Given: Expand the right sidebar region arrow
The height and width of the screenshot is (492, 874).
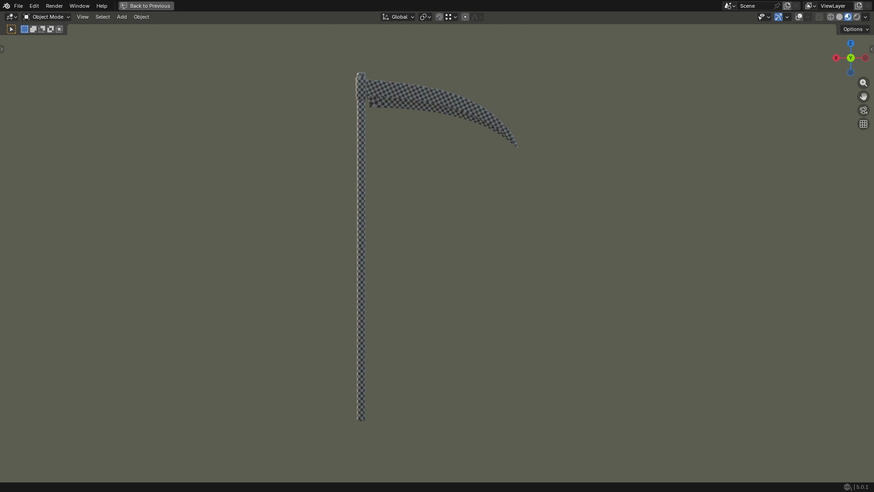Looking at the screenshot, I should click(x=872, y=49).
